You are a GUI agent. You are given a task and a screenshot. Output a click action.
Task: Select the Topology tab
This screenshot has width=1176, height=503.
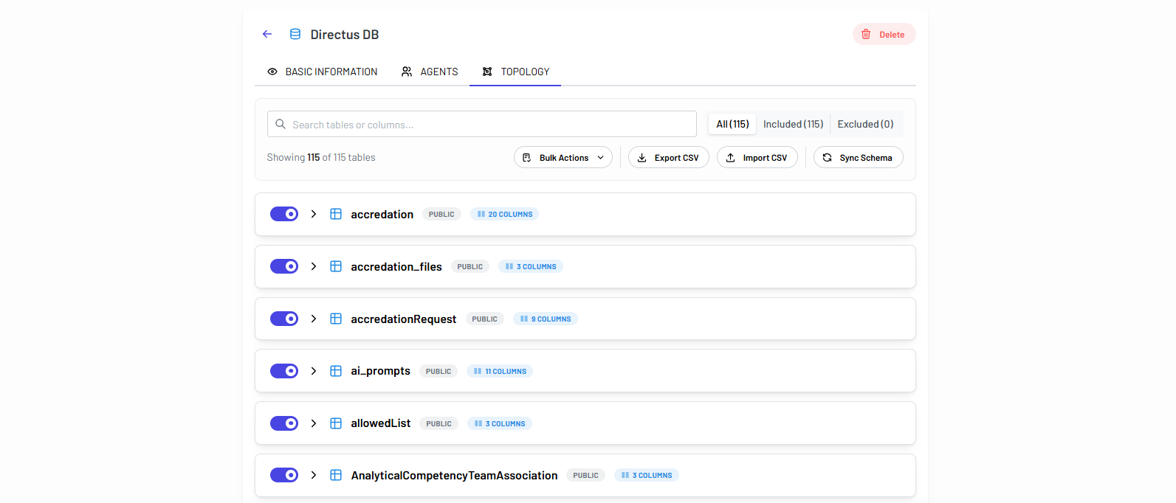coord(515,72)
